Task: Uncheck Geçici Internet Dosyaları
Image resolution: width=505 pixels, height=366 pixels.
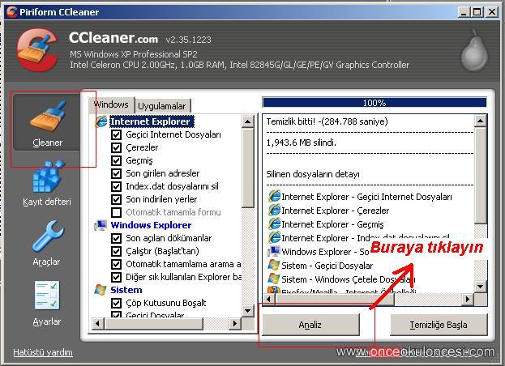Action: (116, 134)
